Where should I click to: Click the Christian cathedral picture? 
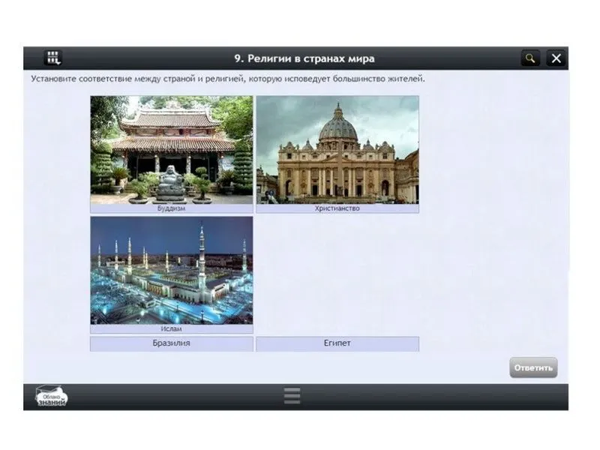pyautogui.click(x=337, y=149)
